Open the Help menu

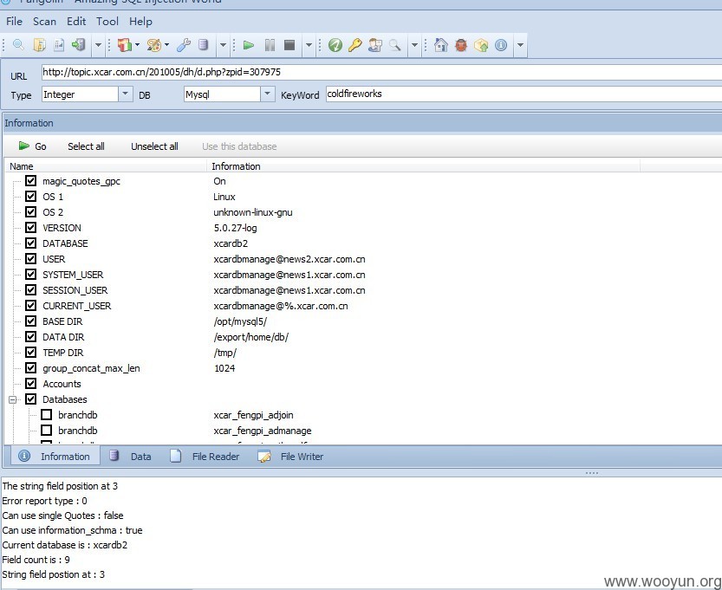coord(140,21)
